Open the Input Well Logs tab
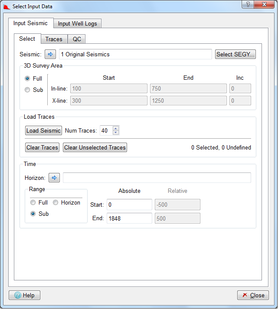Viewport: 278px width, 309px height. pos(78,24)
